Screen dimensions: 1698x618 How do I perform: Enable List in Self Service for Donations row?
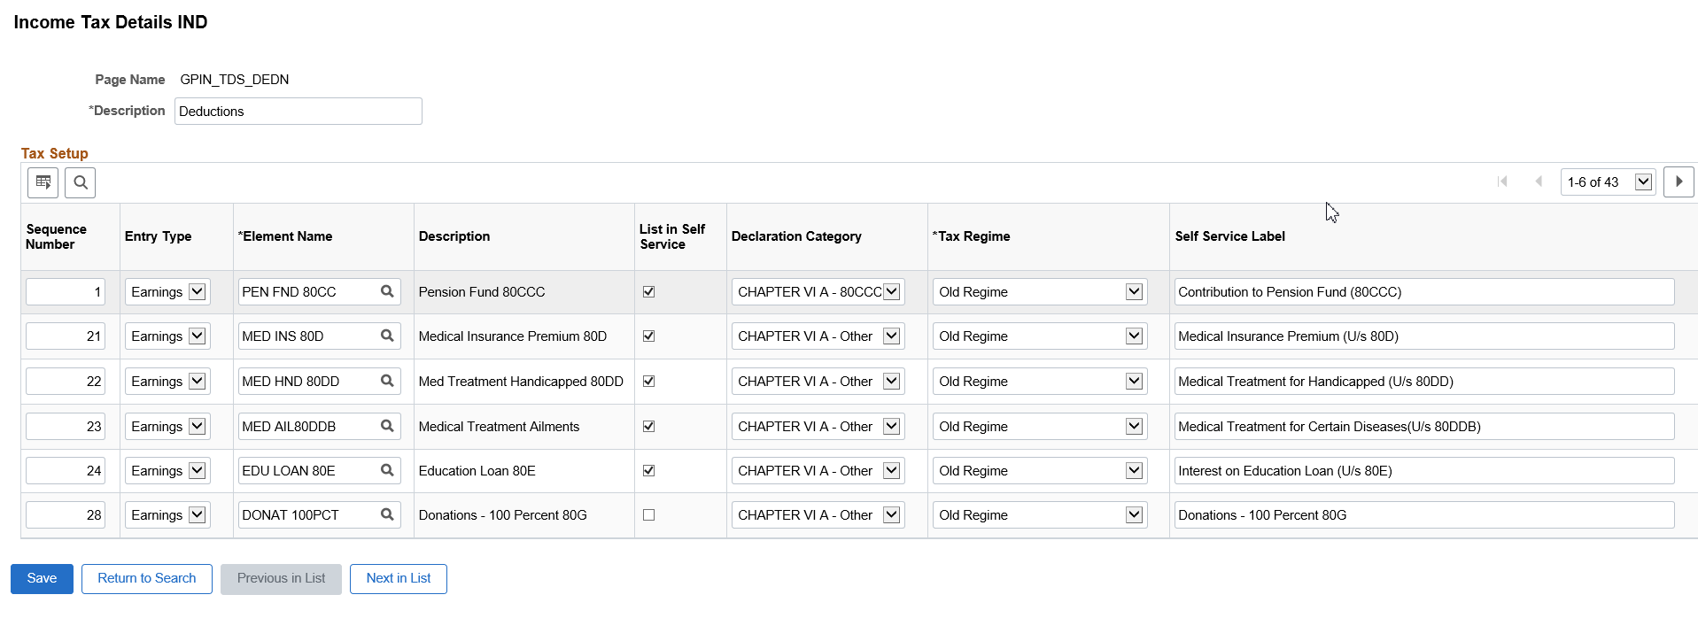coord(648,514)
